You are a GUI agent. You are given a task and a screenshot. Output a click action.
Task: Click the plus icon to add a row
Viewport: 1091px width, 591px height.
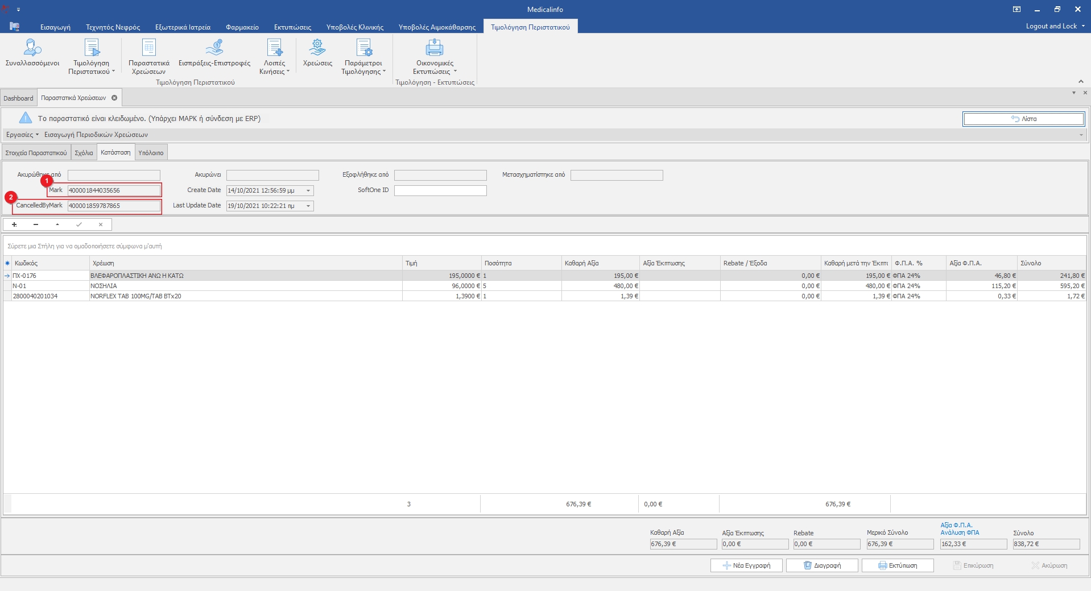pos(14,224)
